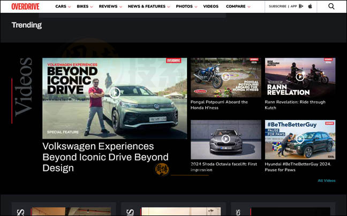The height and width of the screenshot is (216, 347).
Task: Open Volkswagen Experiences Beyond Iconic Drive headline
Action: (105, 157)
